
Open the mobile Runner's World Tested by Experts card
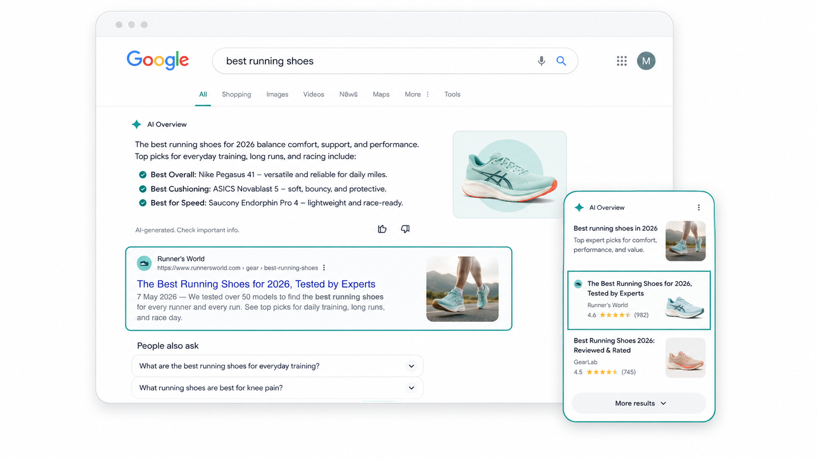tap(639, 300)
